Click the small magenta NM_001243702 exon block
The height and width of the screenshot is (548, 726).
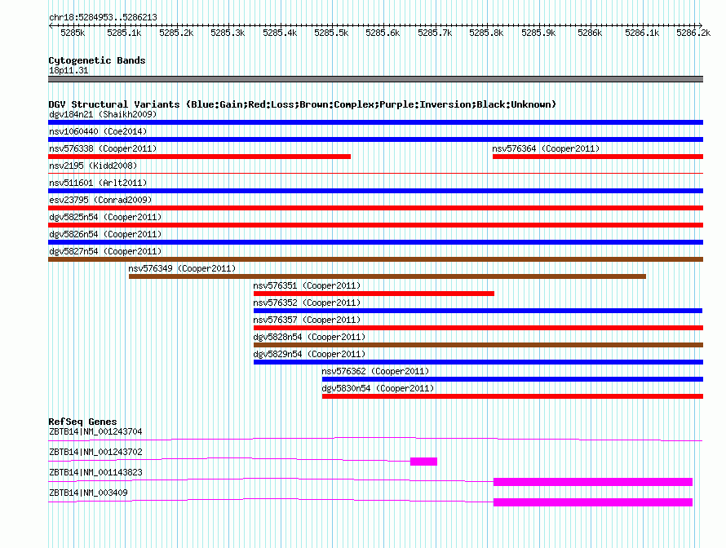click(x=423, y=462)
